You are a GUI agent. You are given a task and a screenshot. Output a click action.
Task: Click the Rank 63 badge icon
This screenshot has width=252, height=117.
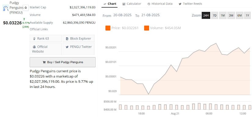pos(34,39)
